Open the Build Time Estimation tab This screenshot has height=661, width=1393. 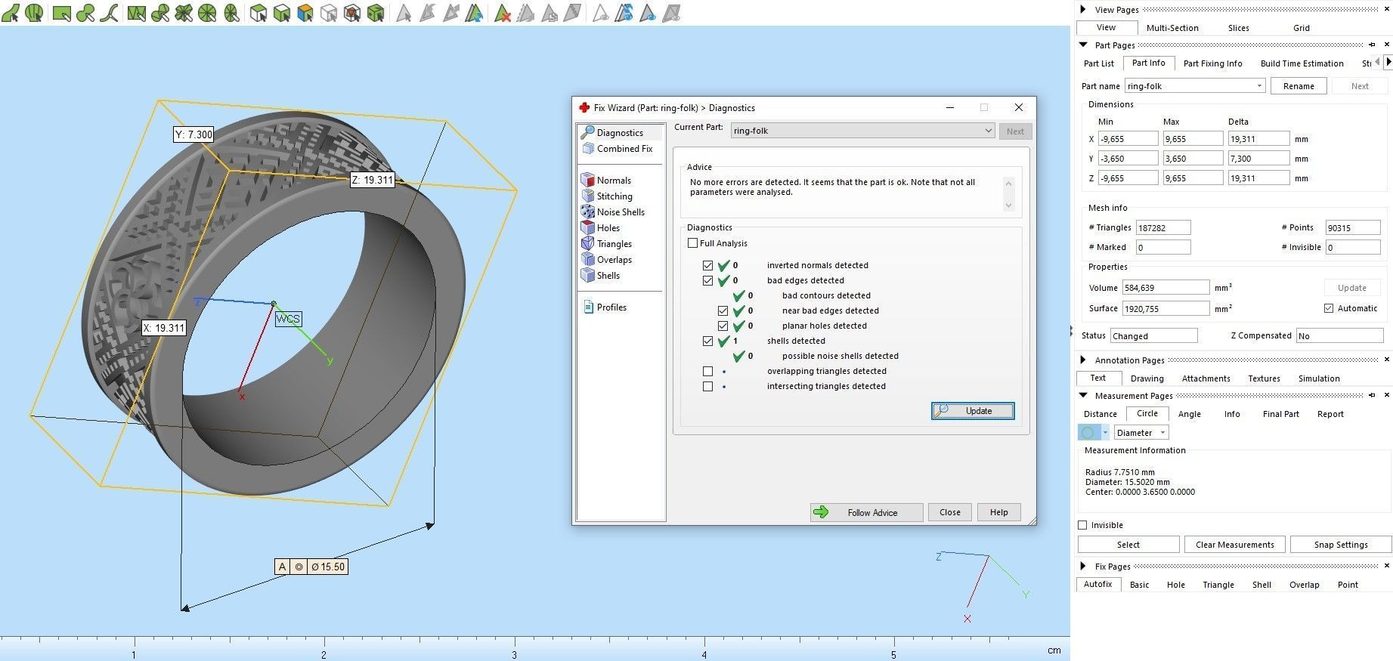1302,63
